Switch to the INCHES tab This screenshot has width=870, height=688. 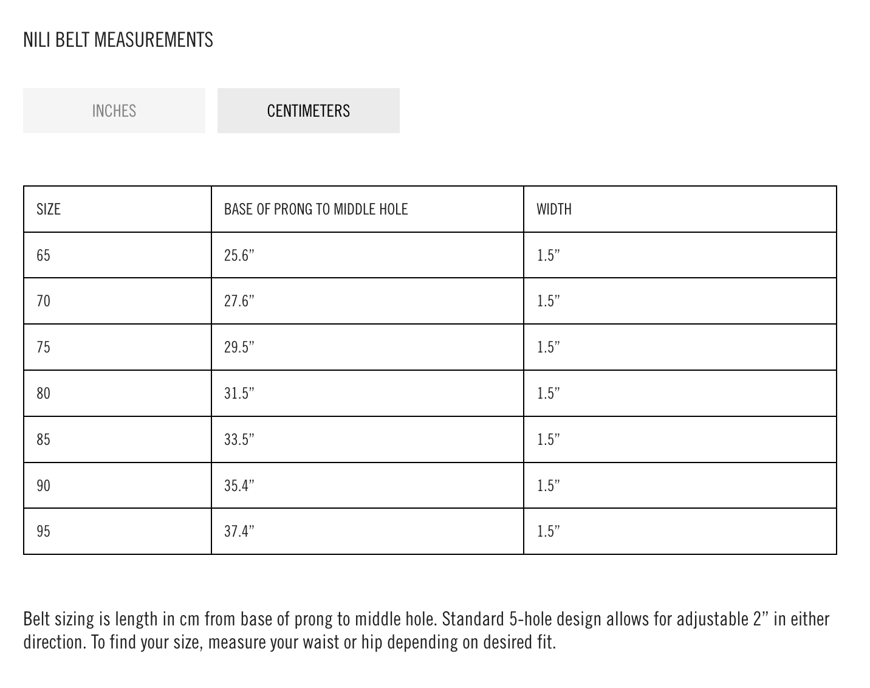114,111
